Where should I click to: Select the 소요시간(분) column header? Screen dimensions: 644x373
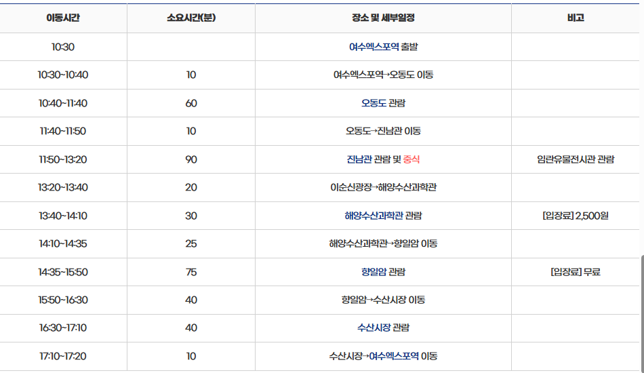[x=191, y=18]
